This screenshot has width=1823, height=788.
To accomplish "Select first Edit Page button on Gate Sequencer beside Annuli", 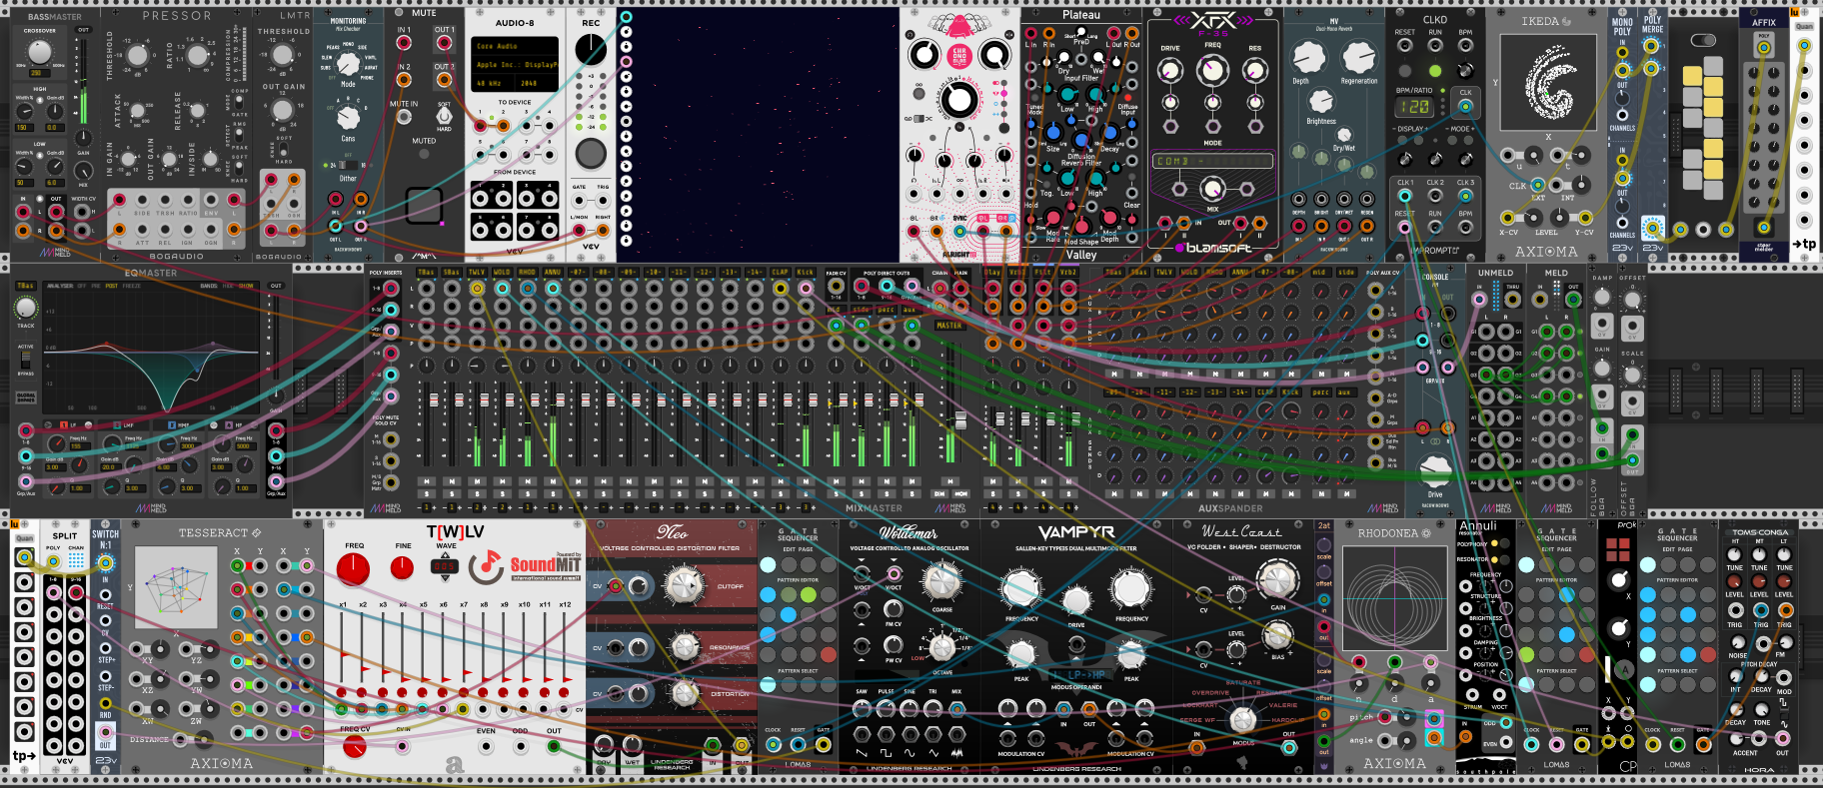I will tap(1526, 565).
